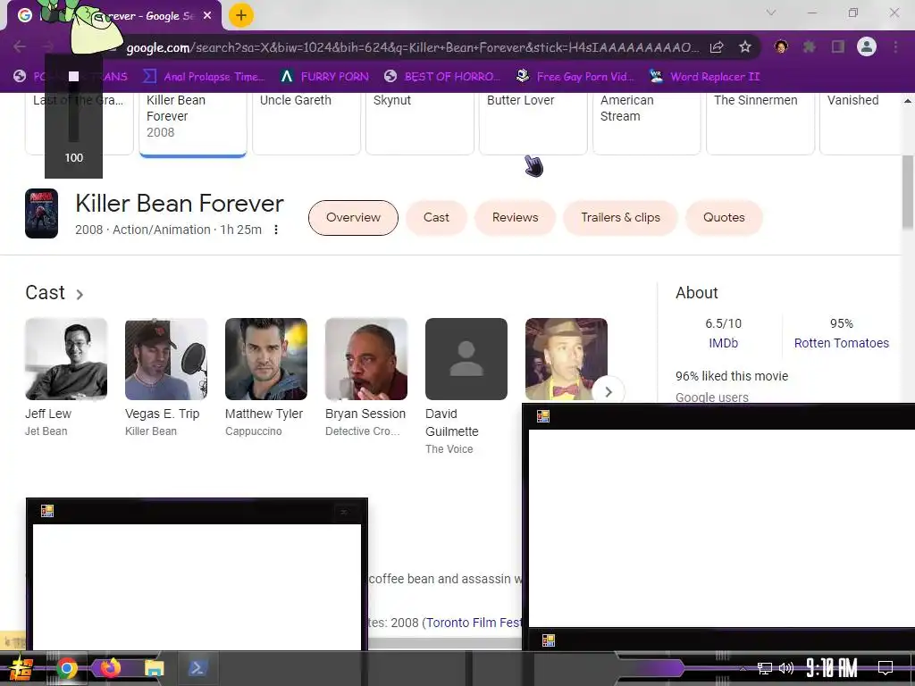Open the Trailers & clips chip

620,218
